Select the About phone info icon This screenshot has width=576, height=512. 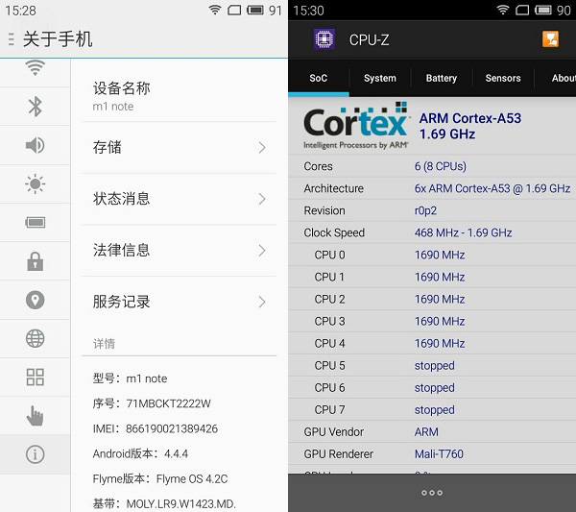coord(35,454)
